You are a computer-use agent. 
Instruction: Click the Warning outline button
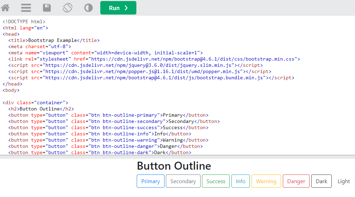(x=266, y=181)
